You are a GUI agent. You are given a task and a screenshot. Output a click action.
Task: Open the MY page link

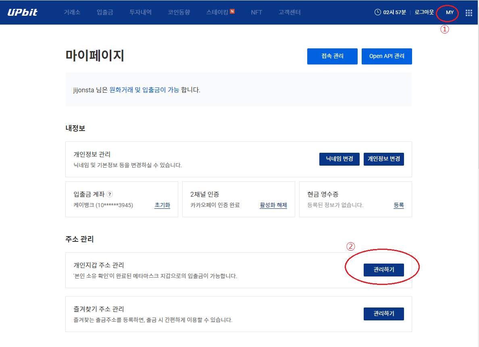pos(450,12)
